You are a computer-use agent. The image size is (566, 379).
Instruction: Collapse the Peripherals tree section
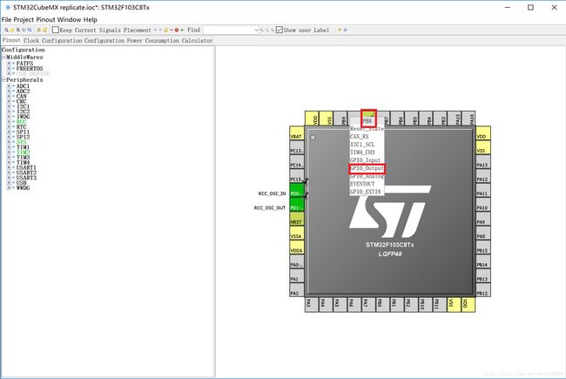click(3, 79)
